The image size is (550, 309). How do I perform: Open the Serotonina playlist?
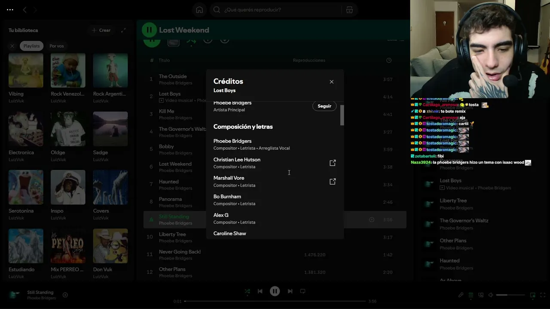[26, 195]
